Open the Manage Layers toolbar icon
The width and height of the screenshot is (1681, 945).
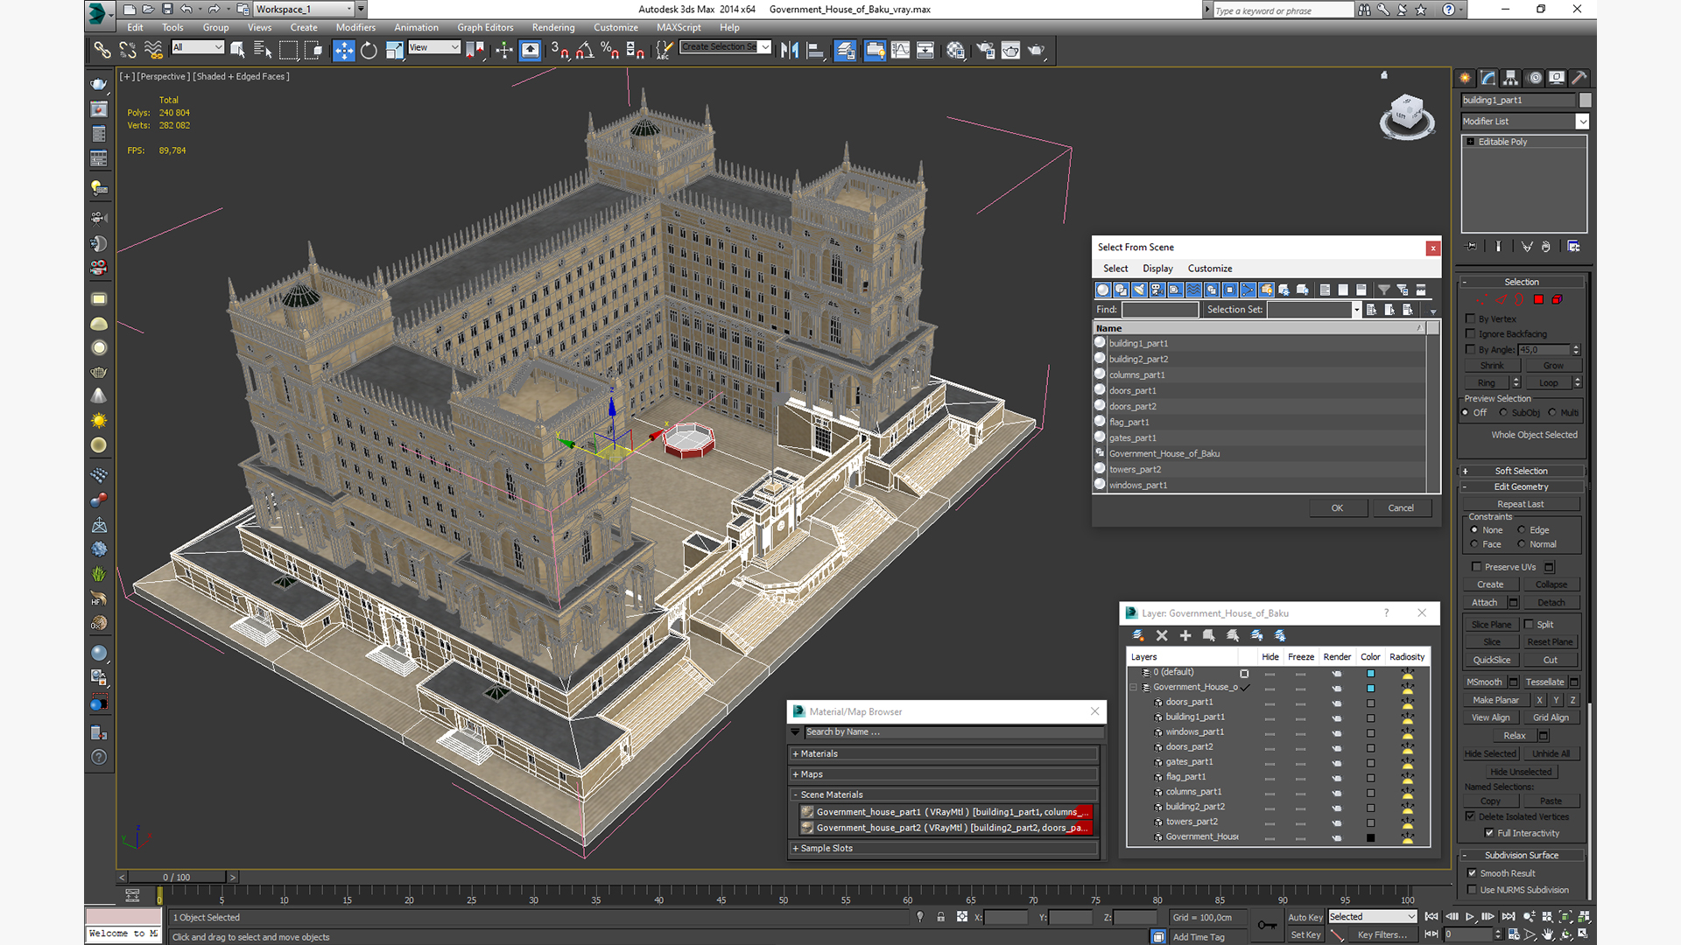coord(845,50)
